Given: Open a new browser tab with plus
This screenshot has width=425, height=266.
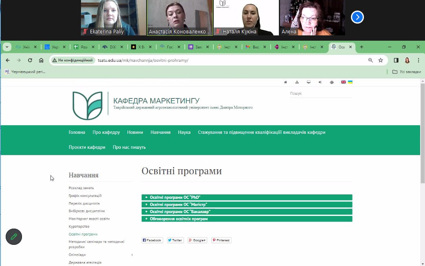Looking at the screenshot, I should coord(361,47).
